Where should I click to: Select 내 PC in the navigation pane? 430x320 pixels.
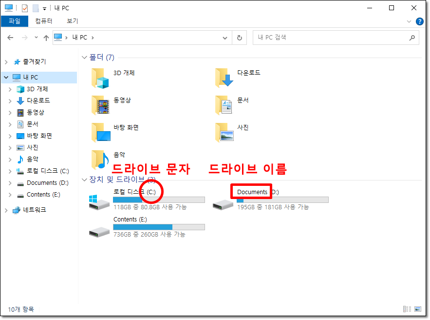tap(31, 78)
